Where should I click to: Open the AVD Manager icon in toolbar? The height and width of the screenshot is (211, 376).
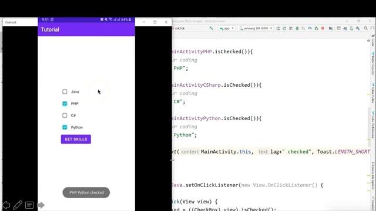351,29
